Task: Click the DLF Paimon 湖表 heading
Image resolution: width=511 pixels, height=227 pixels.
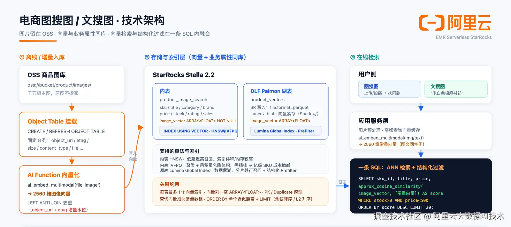Action: point(271,91)
